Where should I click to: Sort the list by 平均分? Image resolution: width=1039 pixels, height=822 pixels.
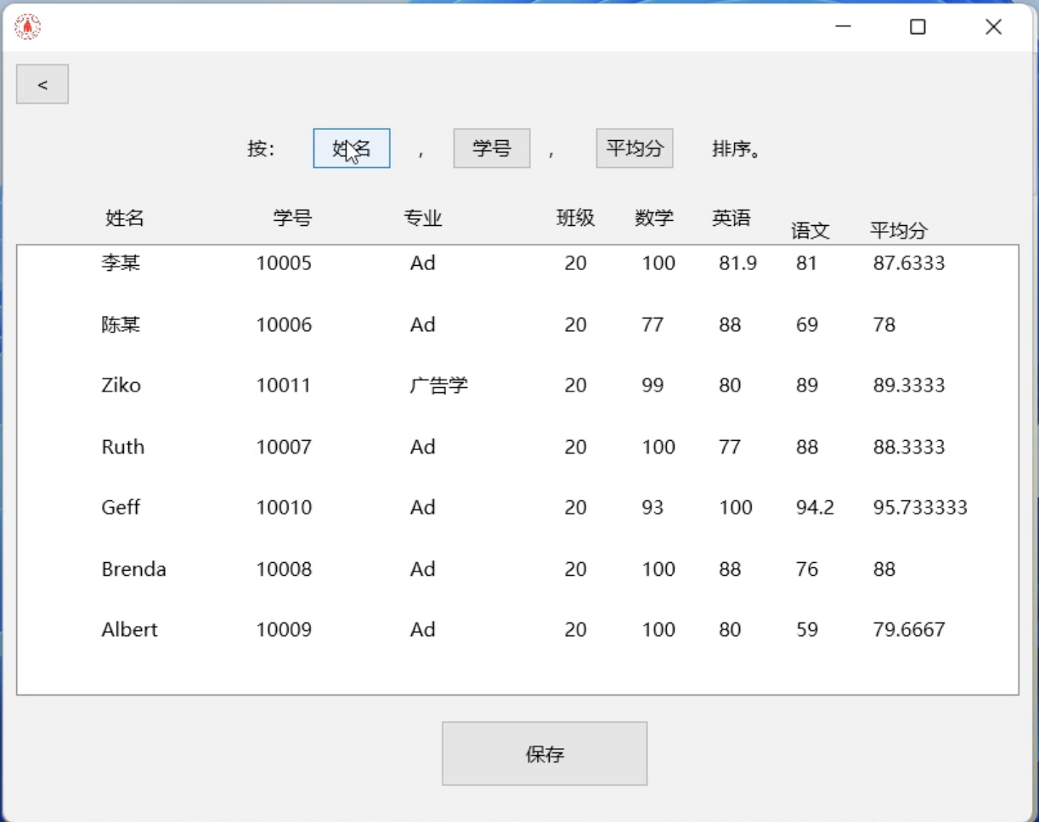point(634,149)
